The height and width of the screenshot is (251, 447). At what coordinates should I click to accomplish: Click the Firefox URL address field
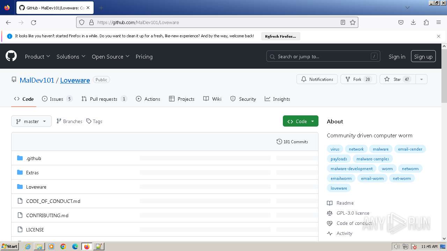pyautogui.click(x=217, y=22)
